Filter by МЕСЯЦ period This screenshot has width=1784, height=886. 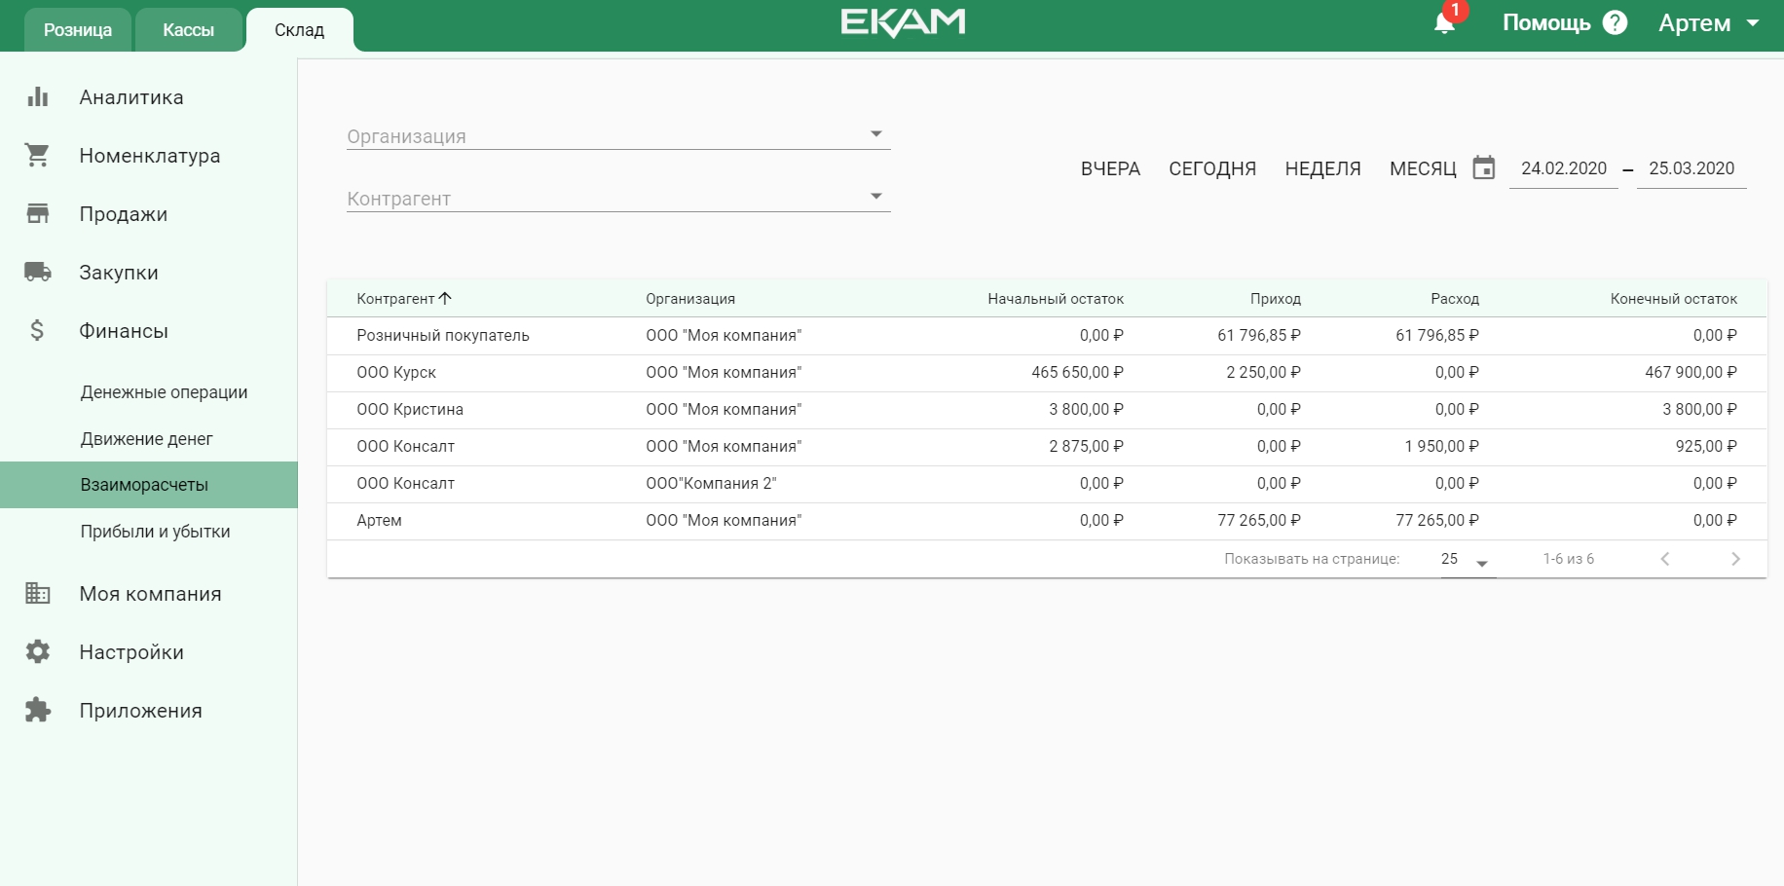tap(1423, 168)
